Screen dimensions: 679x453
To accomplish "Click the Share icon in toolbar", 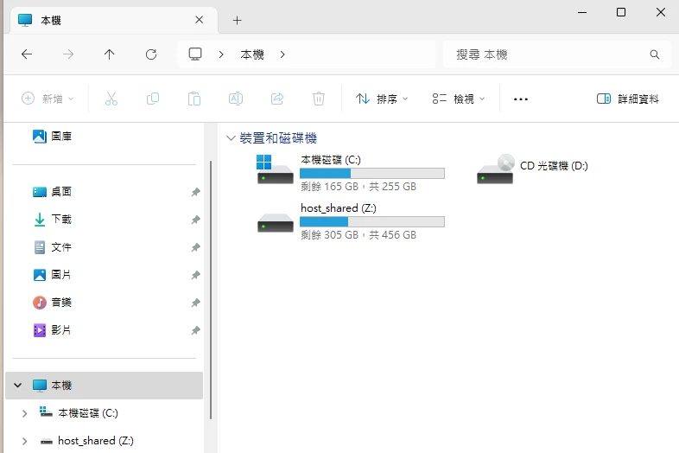I will (277, 99).
